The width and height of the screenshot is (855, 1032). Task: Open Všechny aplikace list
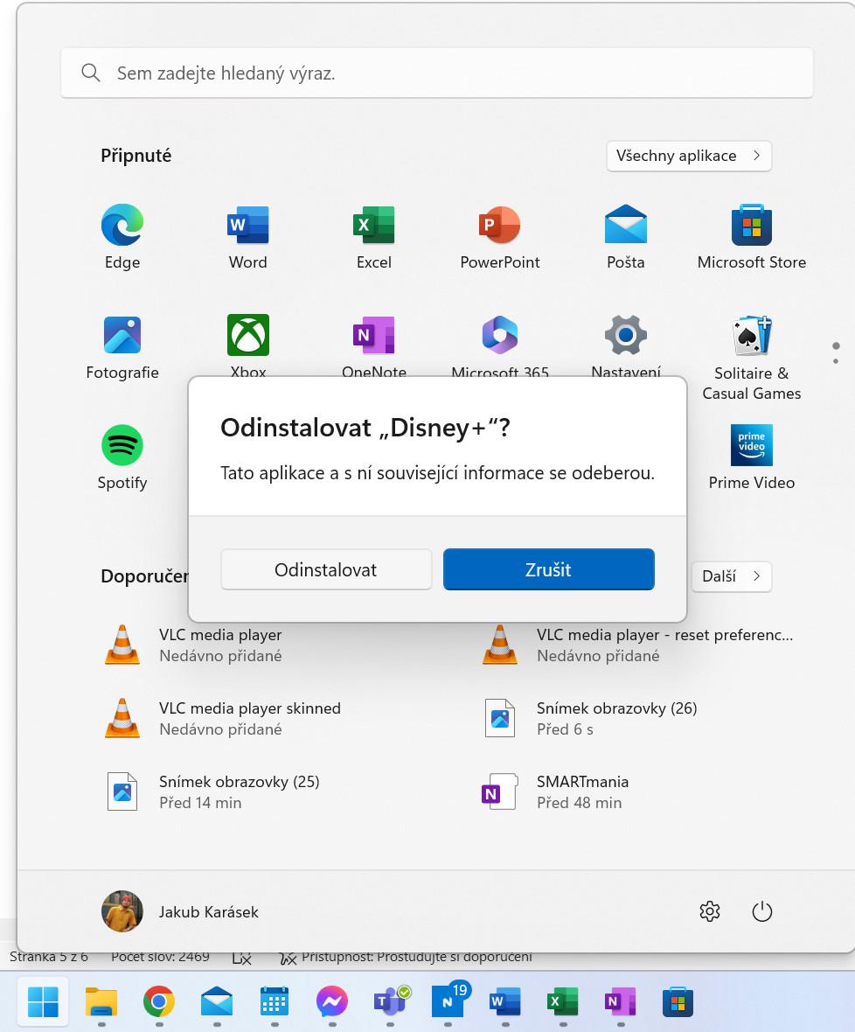pos(689,156)
